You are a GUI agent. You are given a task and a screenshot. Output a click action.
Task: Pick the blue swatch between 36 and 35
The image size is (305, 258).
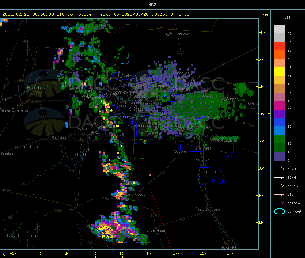pos(279,122)
